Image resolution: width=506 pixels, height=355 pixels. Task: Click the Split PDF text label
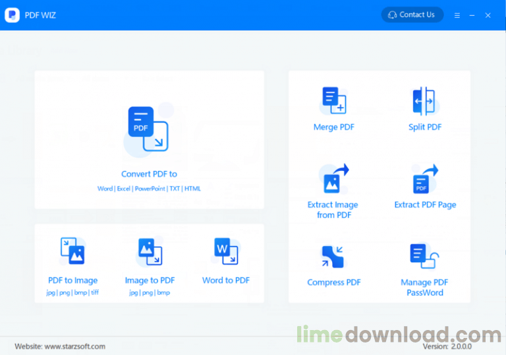[425, 127]
